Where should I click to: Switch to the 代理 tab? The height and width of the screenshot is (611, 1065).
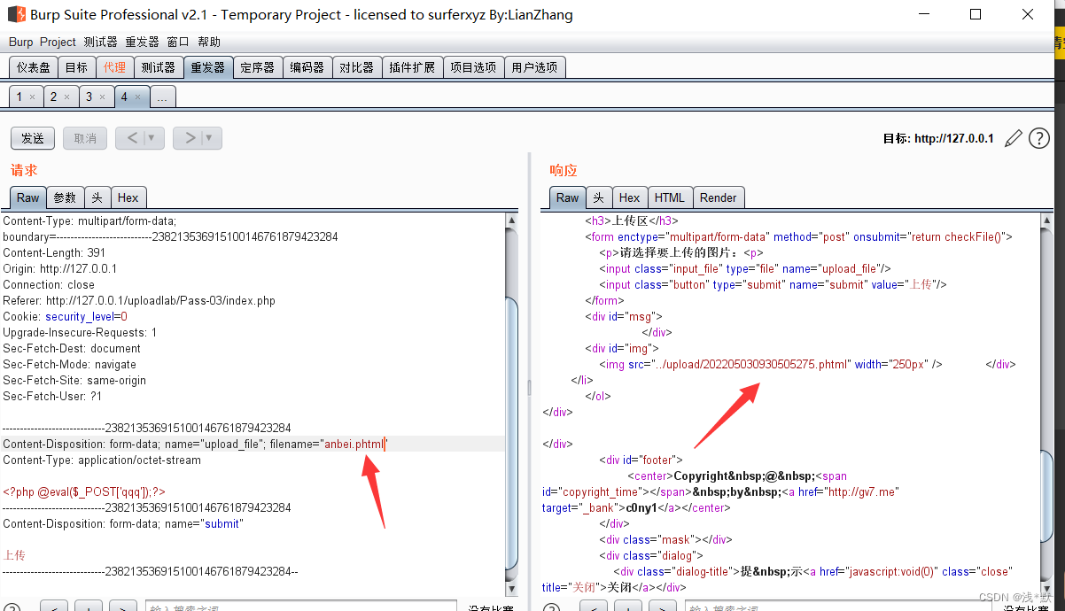pos(114,67)
